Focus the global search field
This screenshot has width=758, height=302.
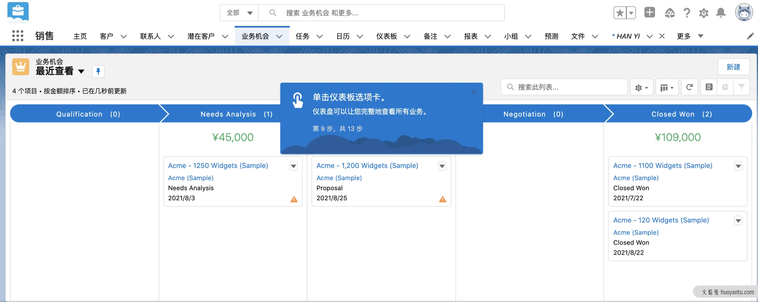pos(381,13)
